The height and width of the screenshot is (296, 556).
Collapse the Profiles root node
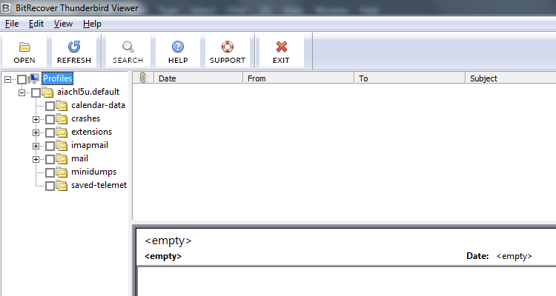pos(7,79)
